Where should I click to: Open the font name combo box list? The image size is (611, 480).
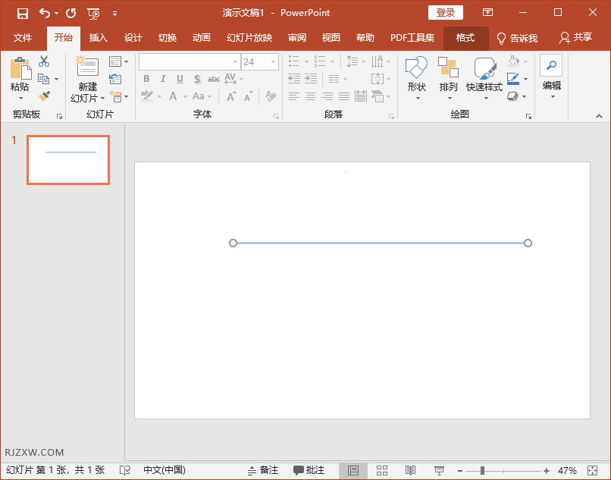click(235, 61)
